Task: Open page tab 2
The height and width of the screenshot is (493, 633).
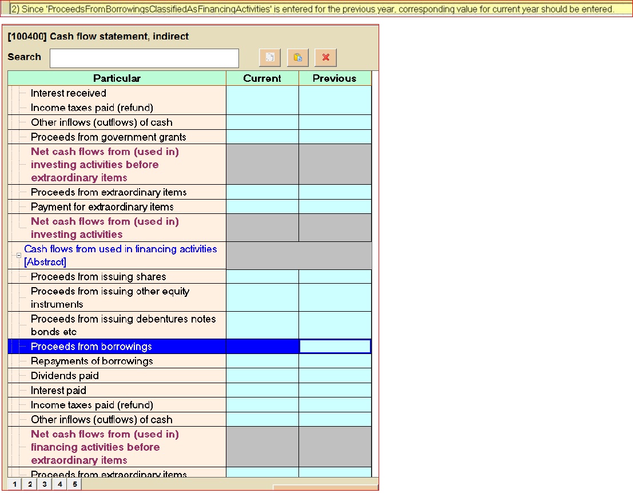Action: tap(30, 484)
